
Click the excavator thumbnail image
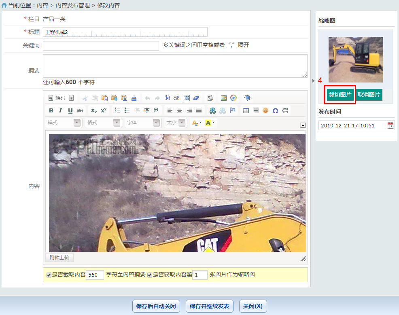(356, 59)
